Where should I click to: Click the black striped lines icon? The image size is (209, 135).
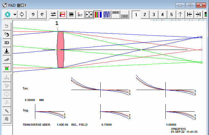(x=71, y=14)
